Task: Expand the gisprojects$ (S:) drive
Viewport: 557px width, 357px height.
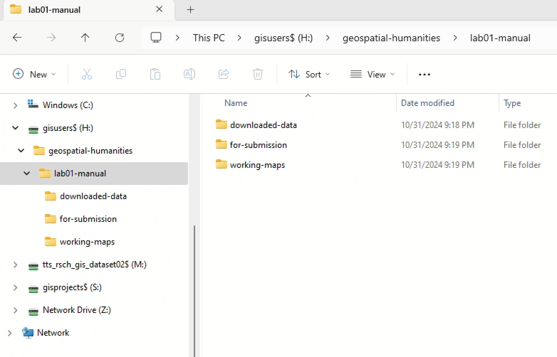Action: pos(15,287)
